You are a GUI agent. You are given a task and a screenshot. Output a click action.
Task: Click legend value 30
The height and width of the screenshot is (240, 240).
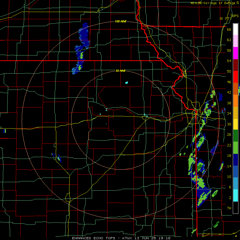(229, 124)
